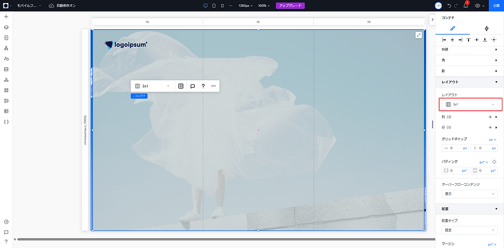Open the App Market grid icon

point(6,90)
